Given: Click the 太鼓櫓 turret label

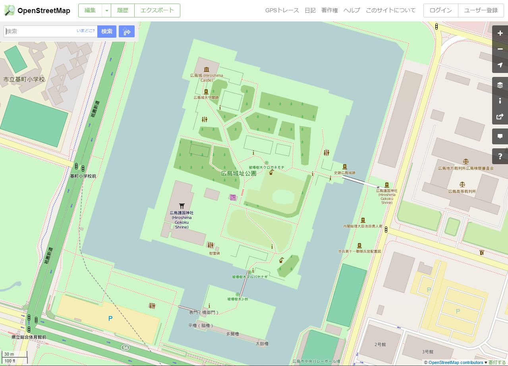Looking at the screenshot, I should [x=262, y=343].
